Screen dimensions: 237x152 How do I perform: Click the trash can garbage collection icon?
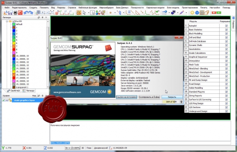(x=181, y=102)
